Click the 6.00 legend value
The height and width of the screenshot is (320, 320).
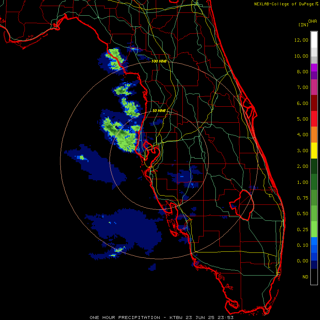(x=303, y=103)
